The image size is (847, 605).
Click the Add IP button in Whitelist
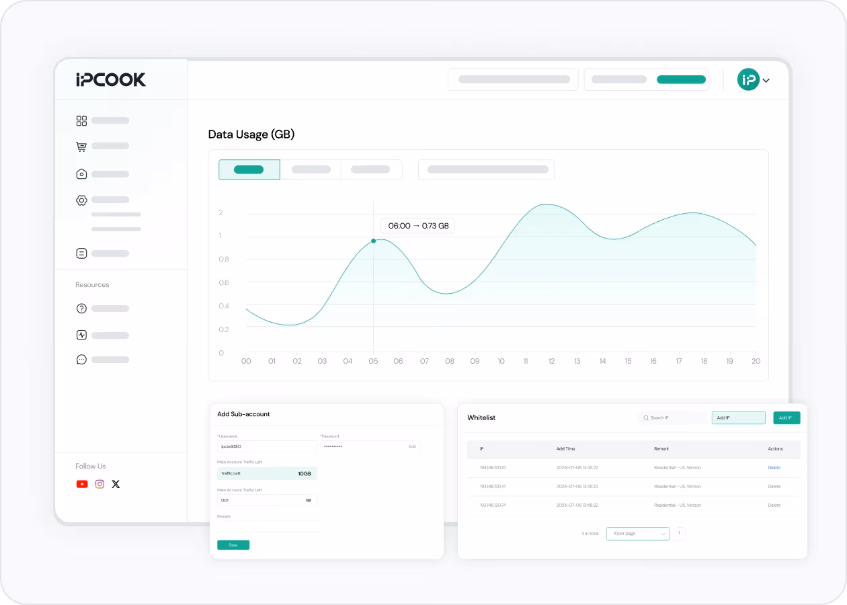[x=786, y=417]
